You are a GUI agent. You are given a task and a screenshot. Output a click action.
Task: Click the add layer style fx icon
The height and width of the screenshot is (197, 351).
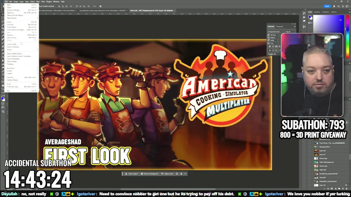(328, 189)
